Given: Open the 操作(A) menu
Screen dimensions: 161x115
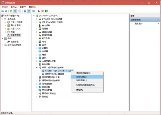Looking at the screenshot, I should [14, 7].
